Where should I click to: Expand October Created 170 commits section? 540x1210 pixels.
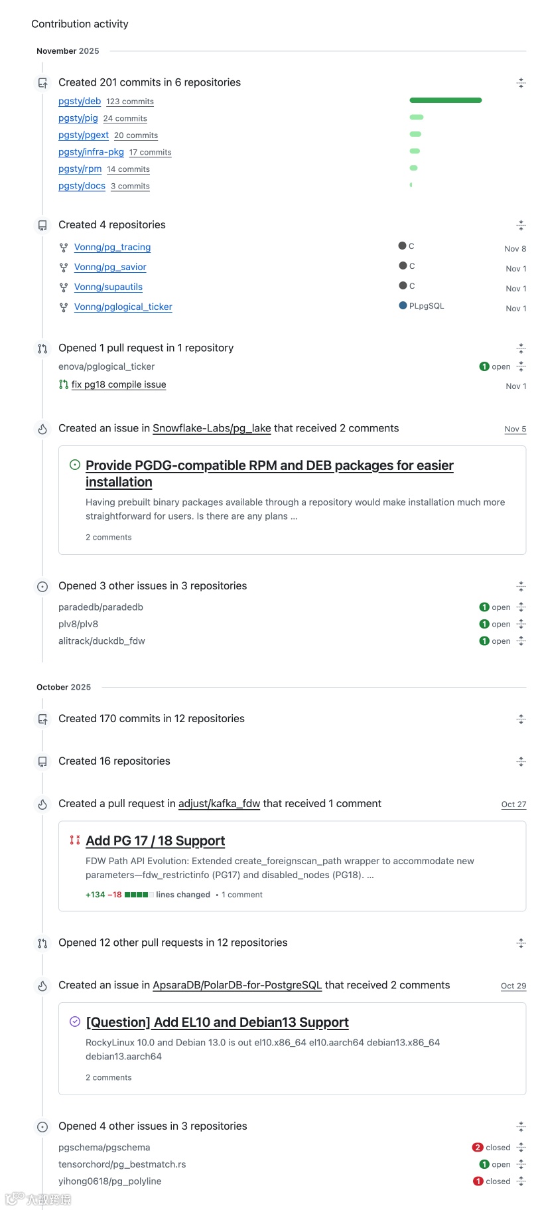(x=521, y=719)
